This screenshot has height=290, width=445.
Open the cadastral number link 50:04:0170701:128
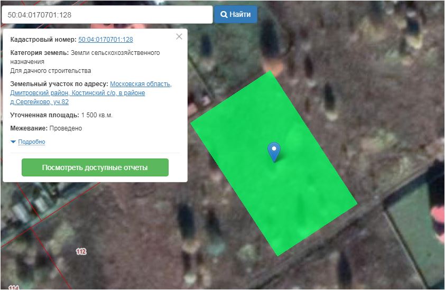[x=105, y=40]
